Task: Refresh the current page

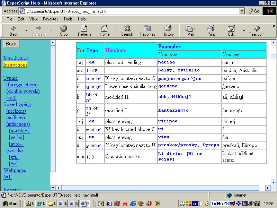Action: 84,31
